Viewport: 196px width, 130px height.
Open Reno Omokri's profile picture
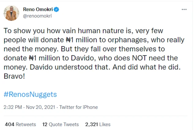(11, 13)
